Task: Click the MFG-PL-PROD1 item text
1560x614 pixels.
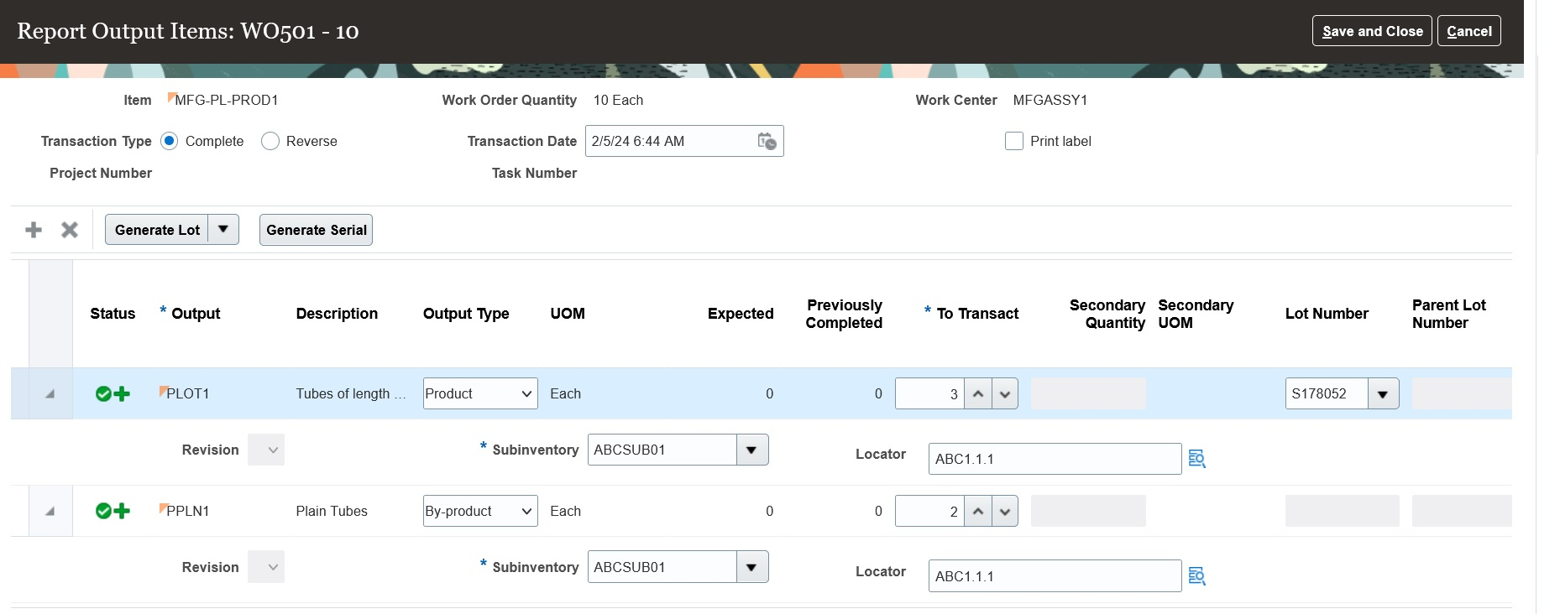Action: click(x=227, y=100)
